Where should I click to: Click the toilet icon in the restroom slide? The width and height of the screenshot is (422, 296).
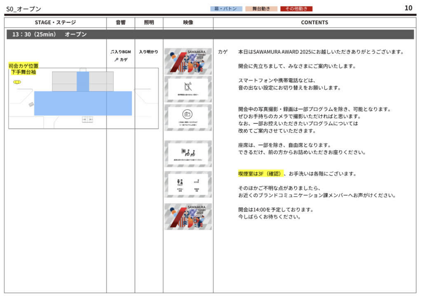coord(180,182)
